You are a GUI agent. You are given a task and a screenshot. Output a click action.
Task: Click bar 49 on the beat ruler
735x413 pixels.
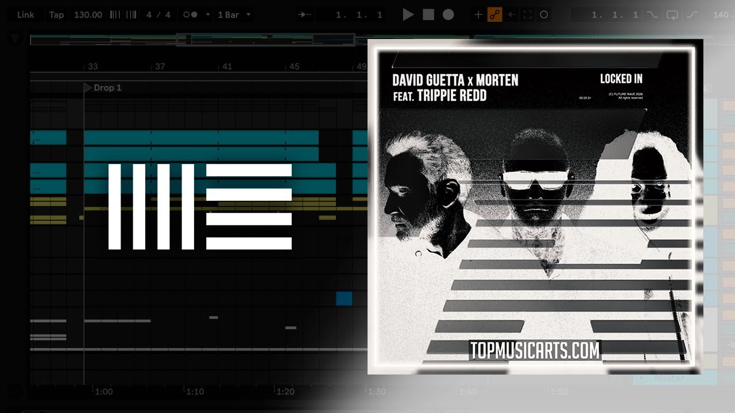tap(361, 67)
